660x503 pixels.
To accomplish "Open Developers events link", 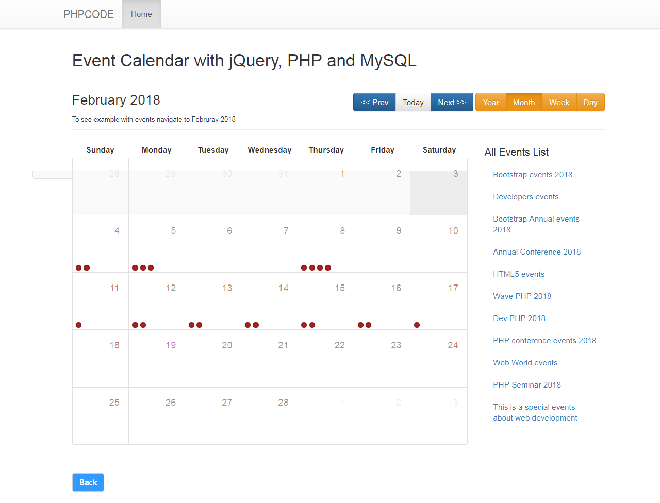I will click(x=525, y=196).
